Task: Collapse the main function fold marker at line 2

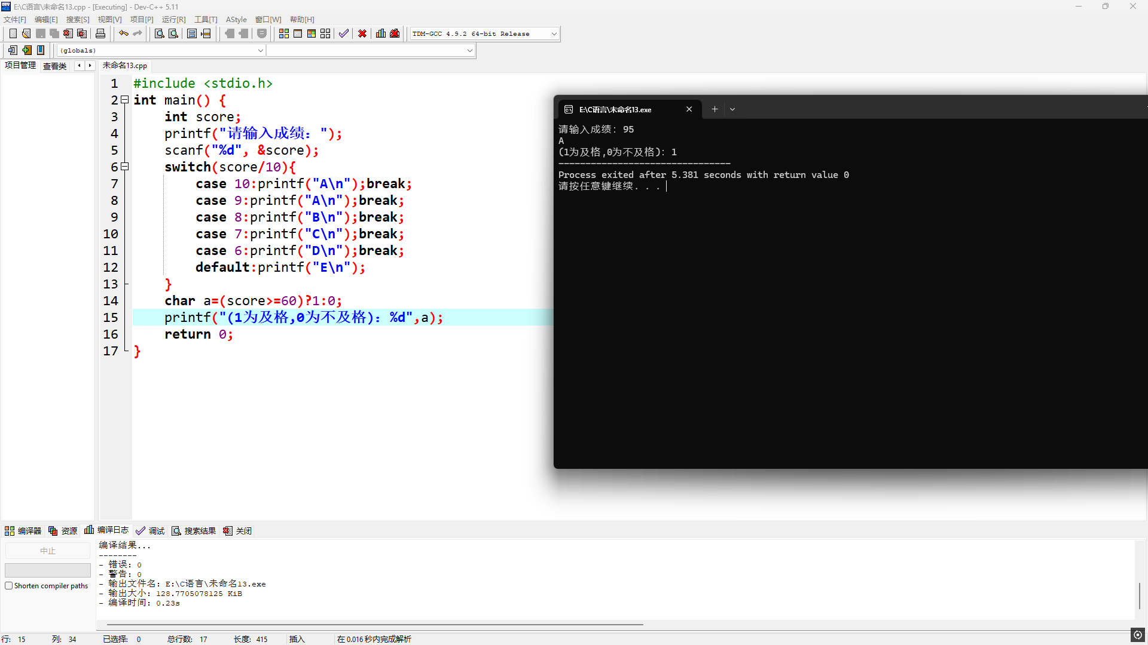Action: 125,100
